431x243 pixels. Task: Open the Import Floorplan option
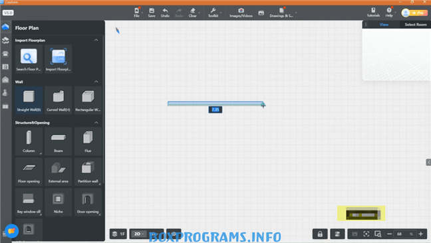59,59
